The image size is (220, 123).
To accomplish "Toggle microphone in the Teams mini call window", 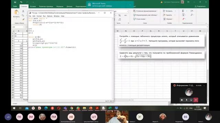I will pyautogui.click(x=186, y=100).
